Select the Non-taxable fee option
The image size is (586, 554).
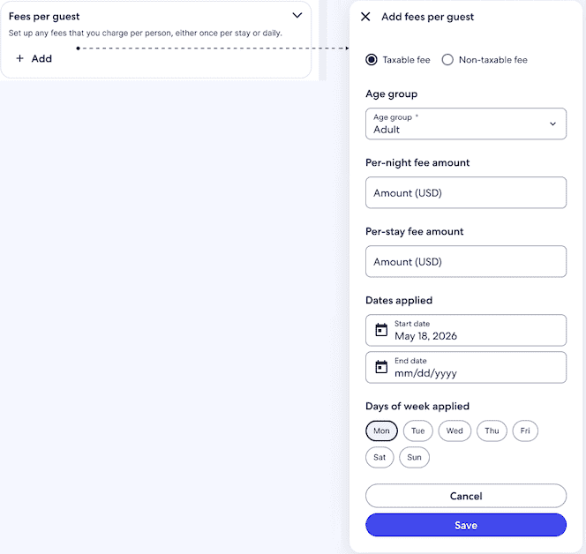coord(447,60)
